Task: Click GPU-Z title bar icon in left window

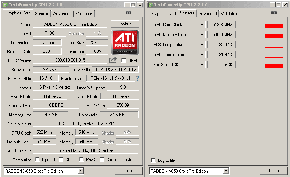Action: (5, 5)
